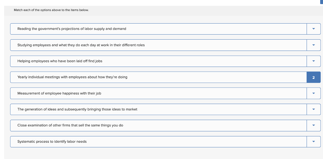This screenshot has width=323, height=159.
Task: Select the 'Helping employees who have been laid off' text
Action: 60,61
